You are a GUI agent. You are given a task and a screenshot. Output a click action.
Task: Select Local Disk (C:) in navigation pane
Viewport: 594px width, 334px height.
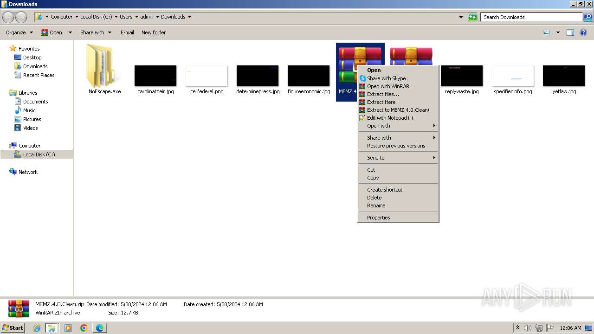(x=39, y=154)
